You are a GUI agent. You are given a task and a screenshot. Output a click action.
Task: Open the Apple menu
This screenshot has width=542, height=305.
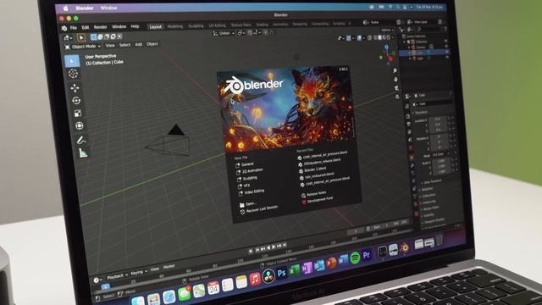tap(65, 8)
